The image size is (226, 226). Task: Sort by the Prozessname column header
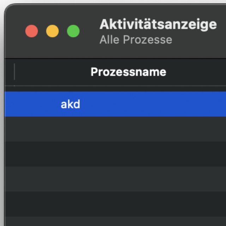pyautogui.click(x=128, y=72)
